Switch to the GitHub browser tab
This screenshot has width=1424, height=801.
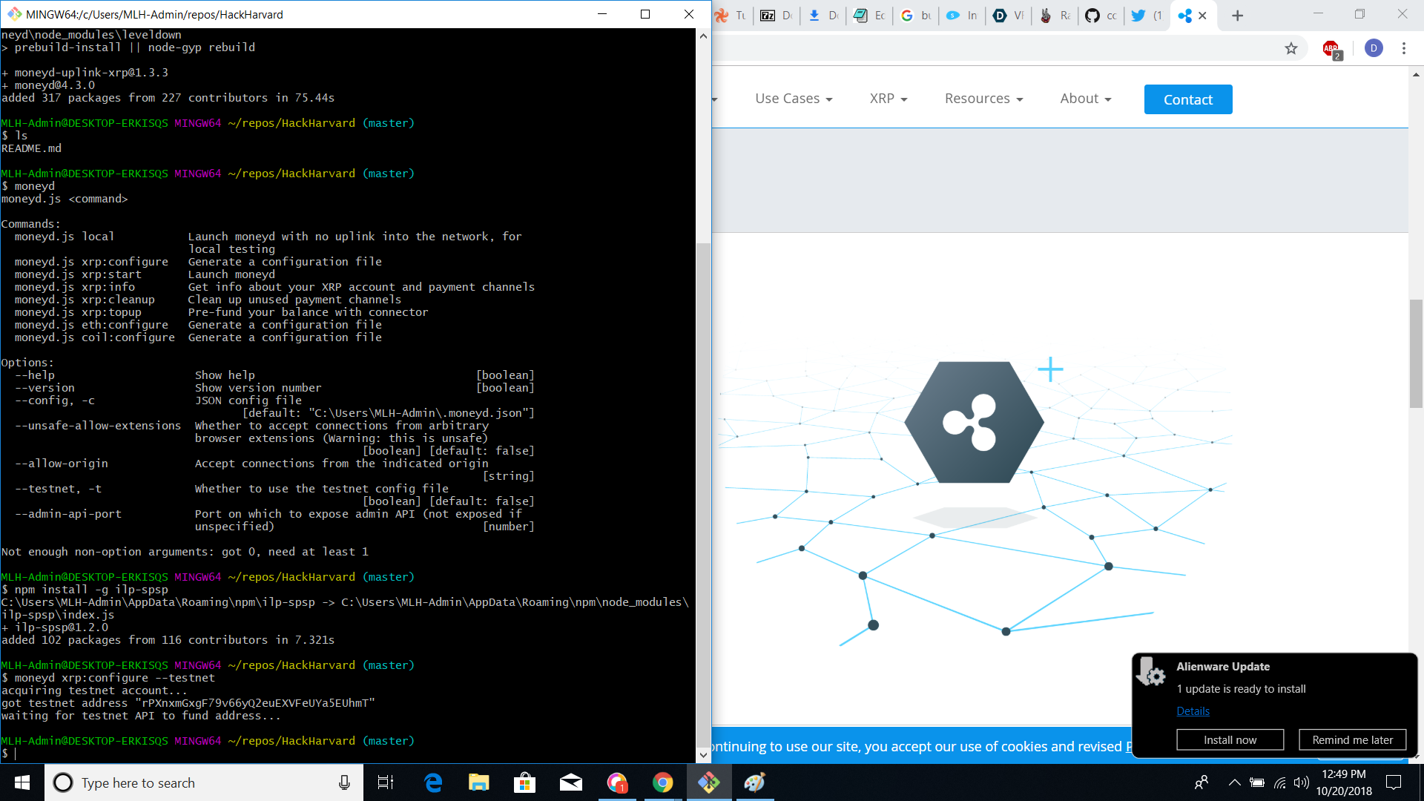[1101, 16]
